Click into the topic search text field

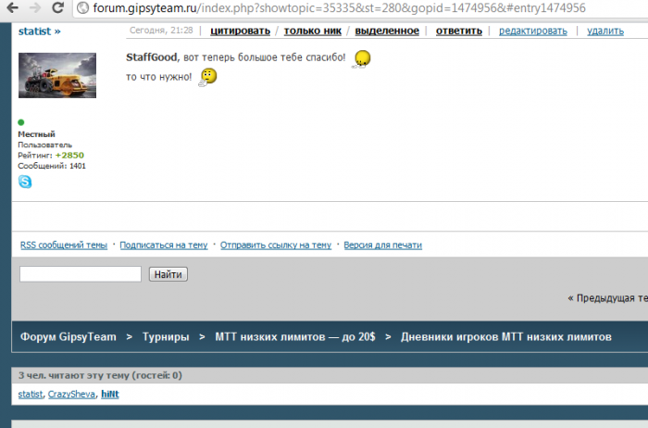pos(81,274)
